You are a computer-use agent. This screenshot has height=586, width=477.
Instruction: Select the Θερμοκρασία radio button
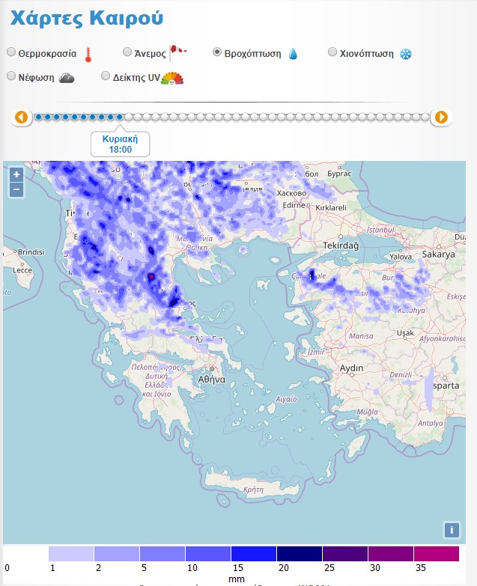11,52
